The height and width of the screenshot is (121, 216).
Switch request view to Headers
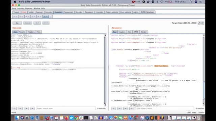(x=31, y=32)
